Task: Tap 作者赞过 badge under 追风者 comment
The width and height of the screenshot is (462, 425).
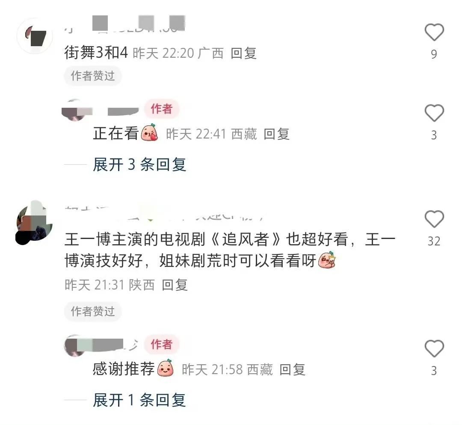Action: click(93, 311)
